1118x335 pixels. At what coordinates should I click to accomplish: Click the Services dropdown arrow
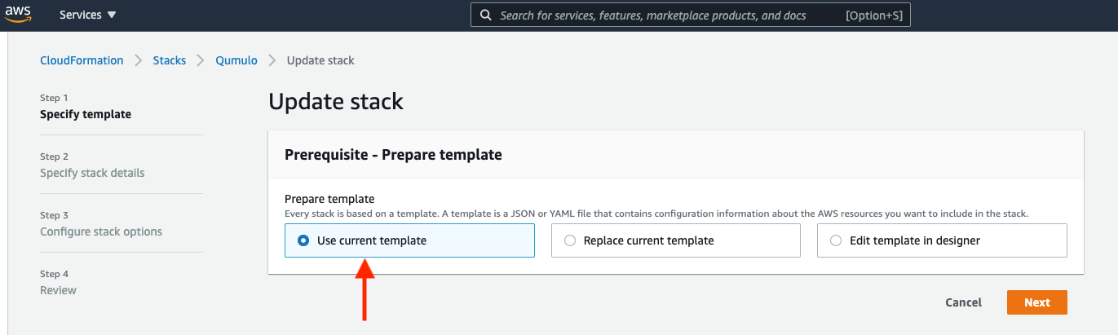point(112,15)
